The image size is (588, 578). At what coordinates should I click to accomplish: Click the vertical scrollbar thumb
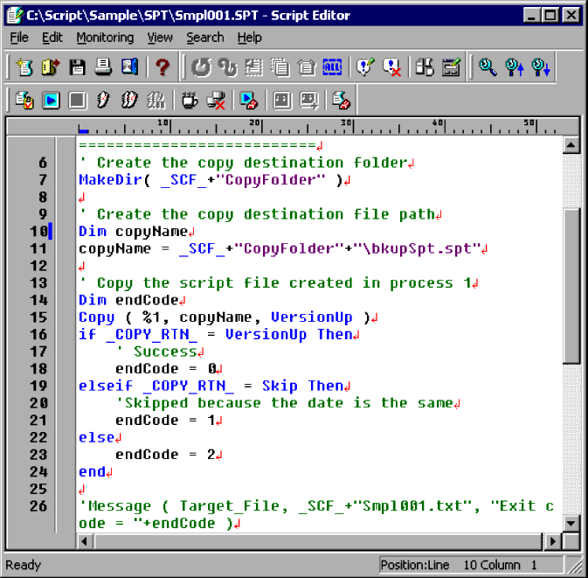(571, 285)
